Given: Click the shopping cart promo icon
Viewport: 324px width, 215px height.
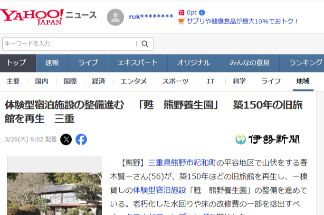Looking at the screenshot, I should pos(181,21).
